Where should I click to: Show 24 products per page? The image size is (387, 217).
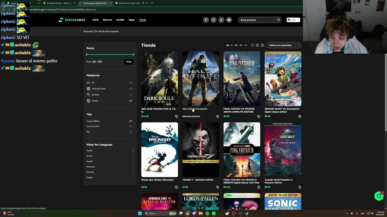tap(246, 45)
